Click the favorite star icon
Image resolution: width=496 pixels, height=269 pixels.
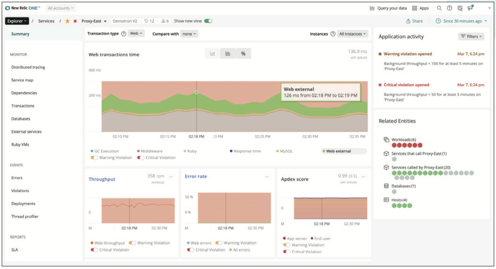click(x=67, y=21)
